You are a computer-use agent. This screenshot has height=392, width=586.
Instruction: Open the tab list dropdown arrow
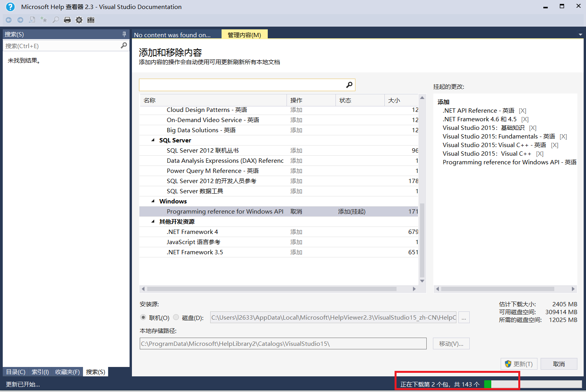(580, 35)
